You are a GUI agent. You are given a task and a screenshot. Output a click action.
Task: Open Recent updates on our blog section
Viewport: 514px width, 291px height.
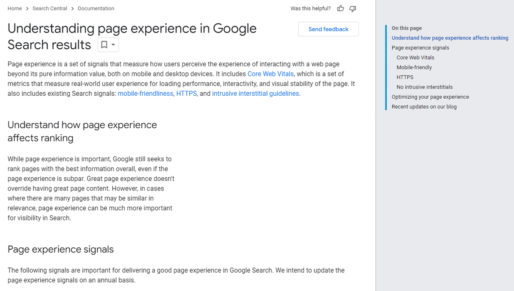[424, 107]
